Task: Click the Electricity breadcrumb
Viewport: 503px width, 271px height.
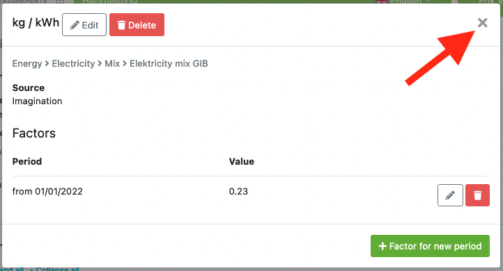Action: pyautogui.click(x=73, y=64)
